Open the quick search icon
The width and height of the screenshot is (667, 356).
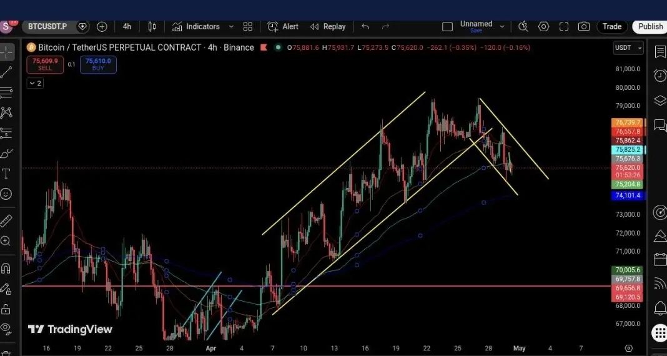[x=523, y=26]
